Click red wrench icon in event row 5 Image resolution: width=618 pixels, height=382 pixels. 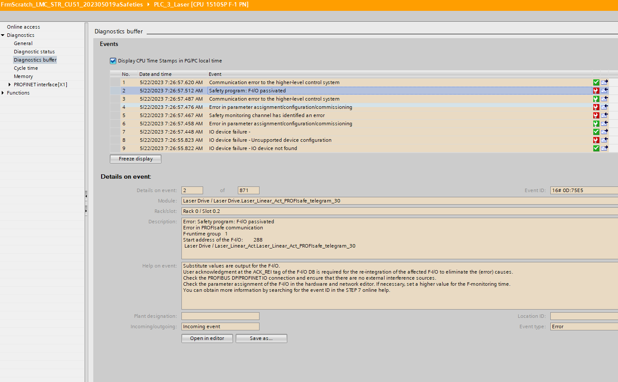coord(596,115)
